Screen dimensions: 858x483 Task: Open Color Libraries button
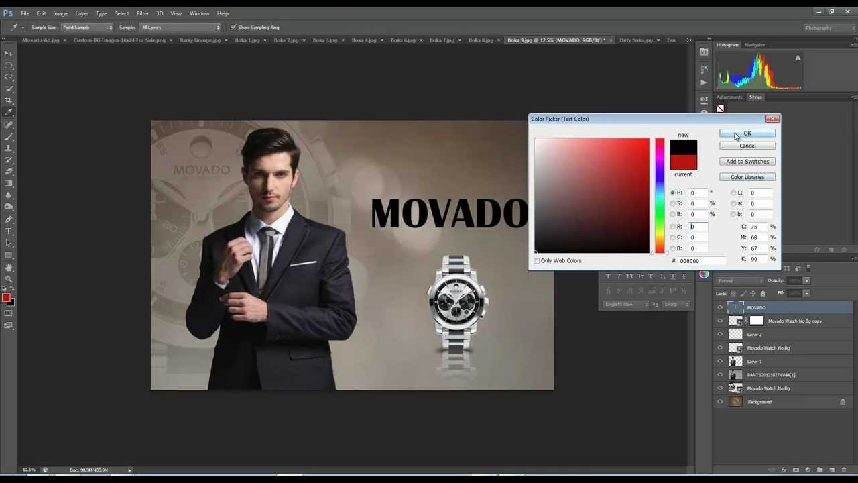pyautogui.click(x=747, y=177)
